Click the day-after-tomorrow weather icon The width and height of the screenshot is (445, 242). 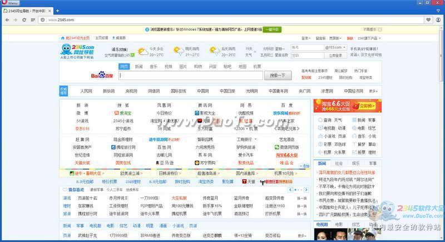point(214,51)
